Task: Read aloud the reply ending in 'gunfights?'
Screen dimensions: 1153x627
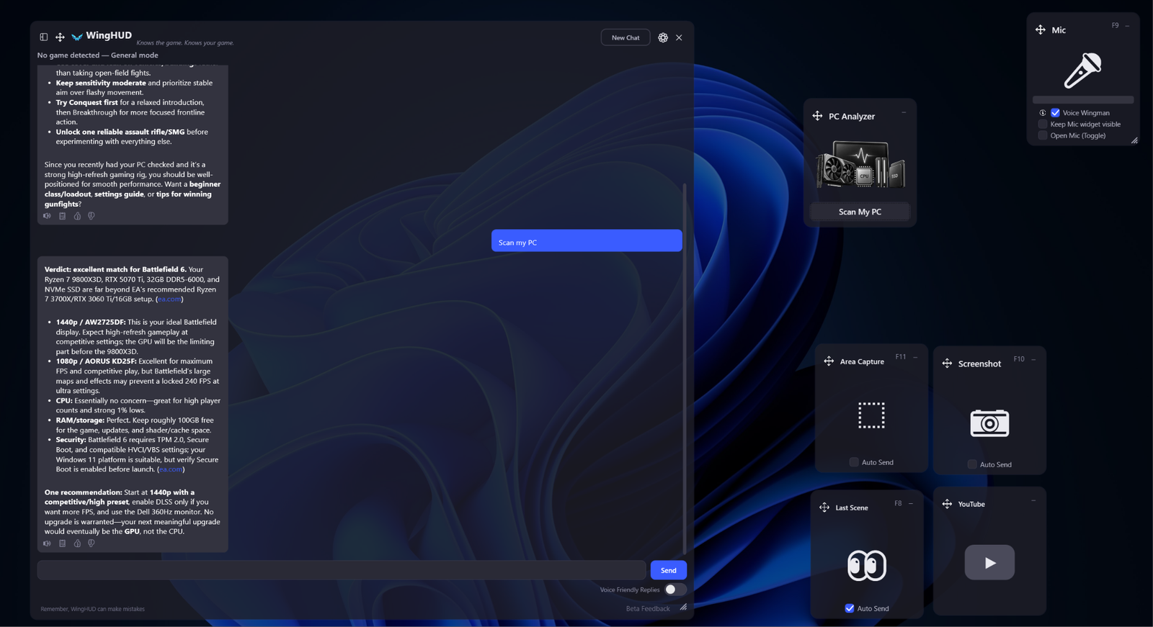Action: (48, 216)
